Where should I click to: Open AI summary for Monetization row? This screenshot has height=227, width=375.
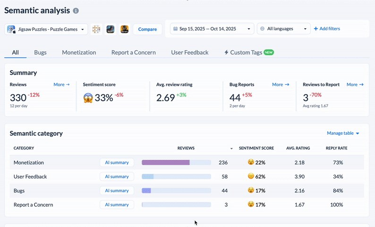pyautogui.click(x=117, y=162)
